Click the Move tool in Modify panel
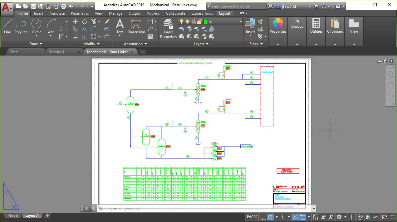Viewport: 397px width, 222px height. (x=75, y=21)
